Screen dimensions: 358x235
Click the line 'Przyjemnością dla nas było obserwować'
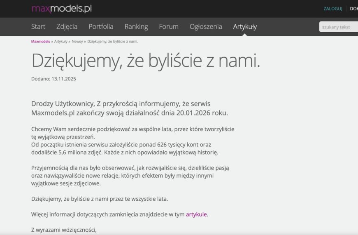(x=130, y=168)
